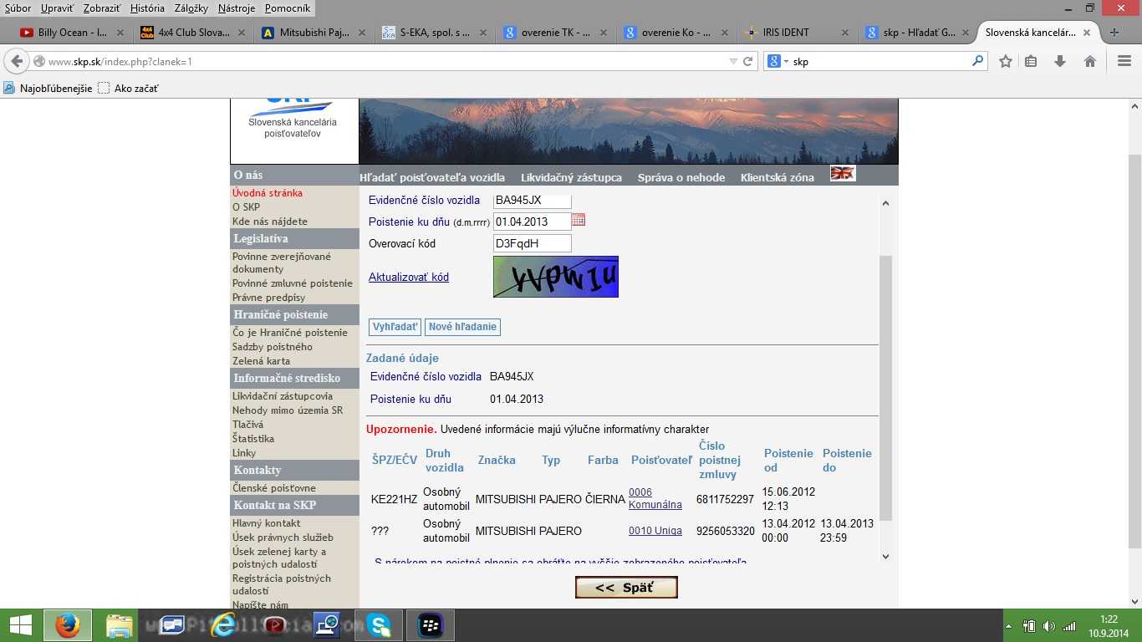Image resolution: width=1142 pixels, height=642 pixels.
Task: Focus the Overovací kód input field
Action: pos(533,243)
